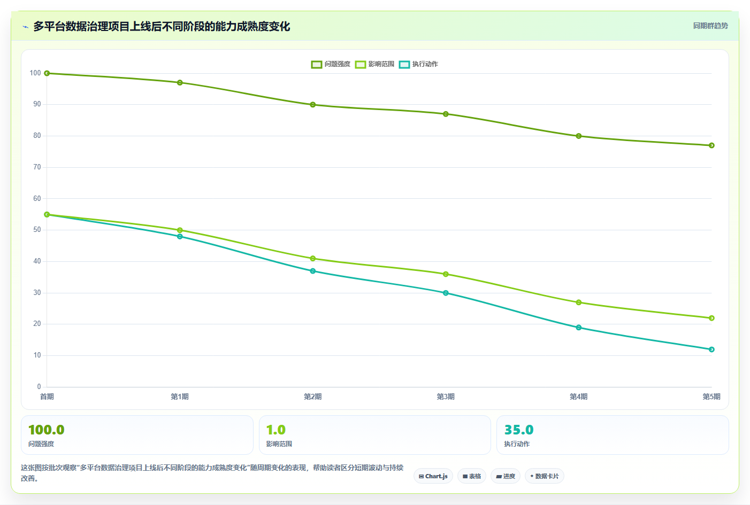Select the 执行动作 data point at 第3期
Image resolution: width=750 pixels, height=505 pixels.
(446, 293)
